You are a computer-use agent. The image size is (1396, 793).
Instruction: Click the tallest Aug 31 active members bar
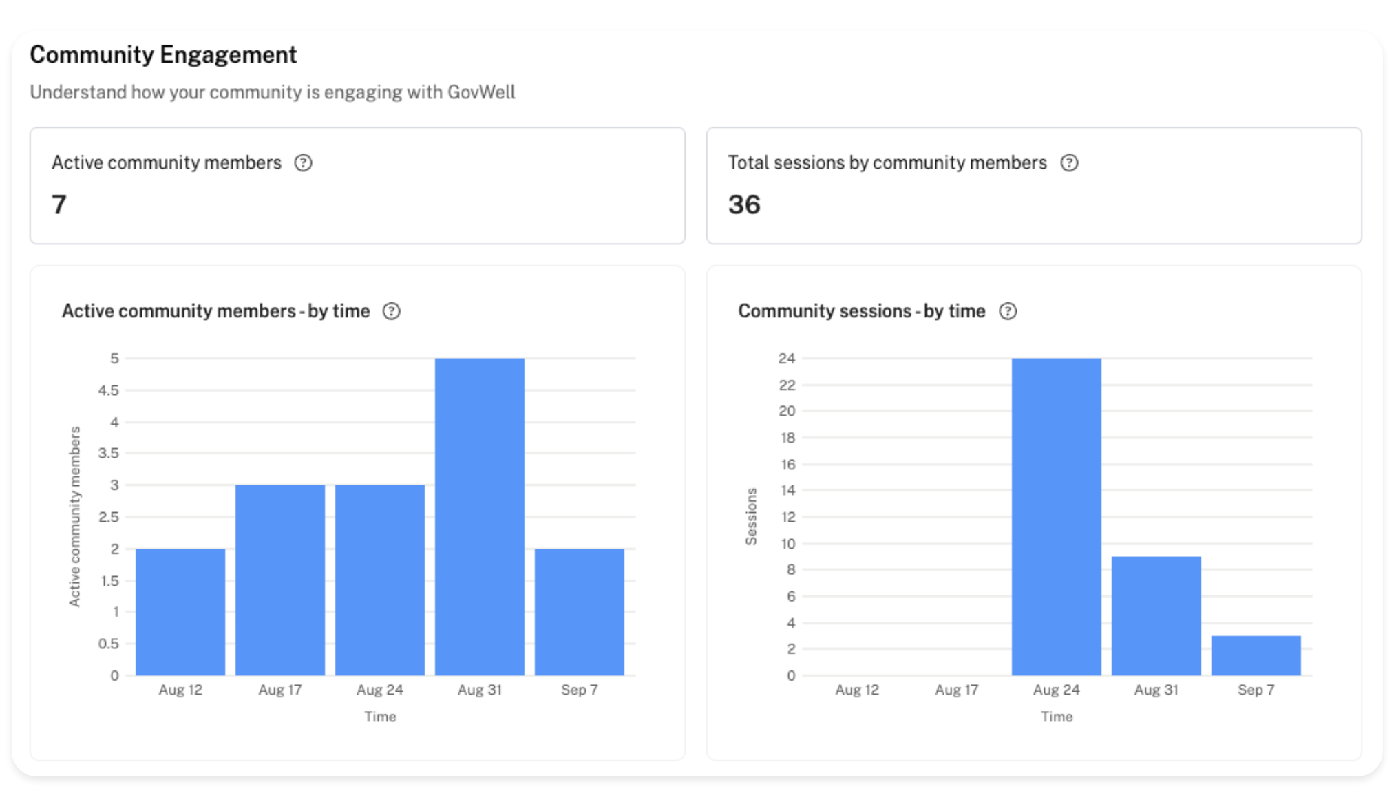pos(480,516)
